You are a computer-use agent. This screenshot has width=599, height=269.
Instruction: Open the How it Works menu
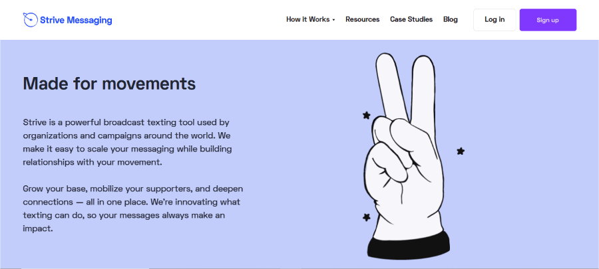coord(308,19)
